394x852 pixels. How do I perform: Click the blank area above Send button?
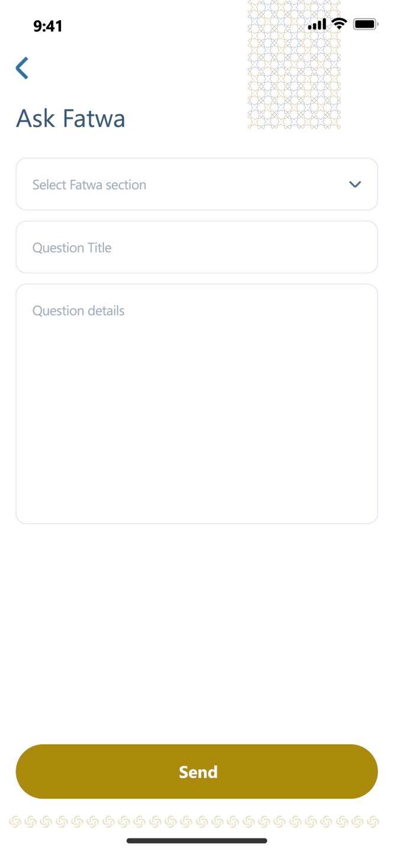pyautogui.click(x=196, y=633)
